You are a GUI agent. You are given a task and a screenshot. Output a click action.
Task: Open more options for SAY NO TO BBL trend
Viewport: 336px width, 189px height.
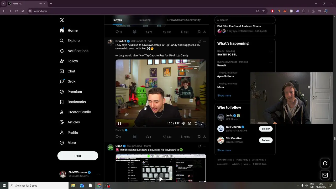[271, 52]
